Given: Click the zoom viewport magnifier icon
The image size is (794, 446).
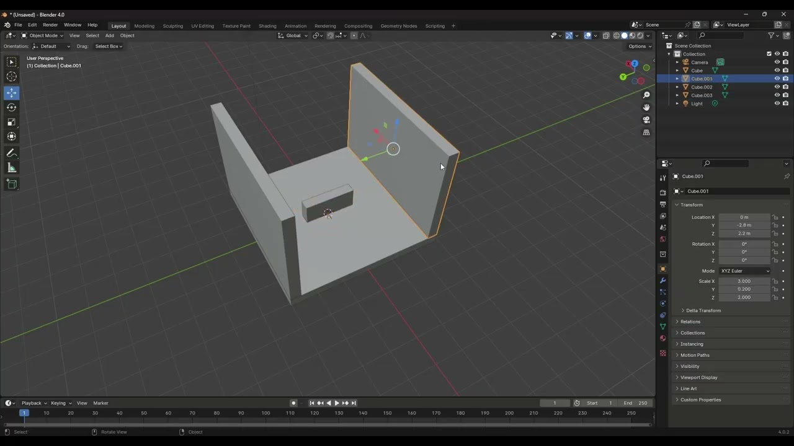Looking at the screenshot, I should tap(646, 95).
